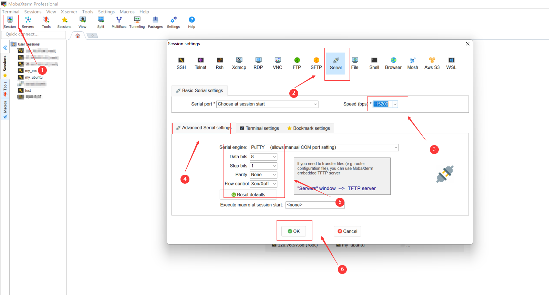Image resolution: width=549 pixels, height=295 pixels.
Task: Click the Quick connect input field
Action: point(34,34)
